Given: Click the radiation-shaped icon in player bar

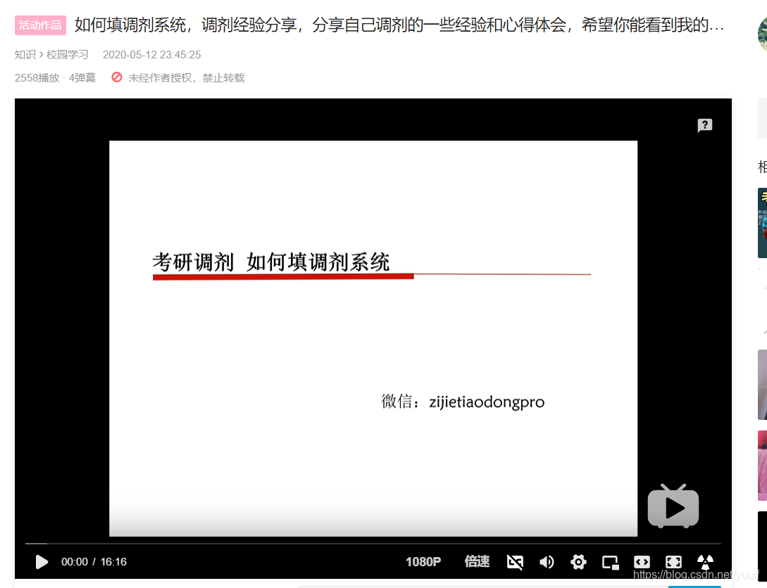Looking at the screenshot, I should tap(705, 562).
